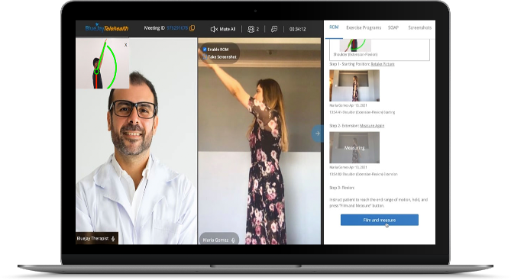
Task: Open the participants list icon
Action: click(251, 29)
